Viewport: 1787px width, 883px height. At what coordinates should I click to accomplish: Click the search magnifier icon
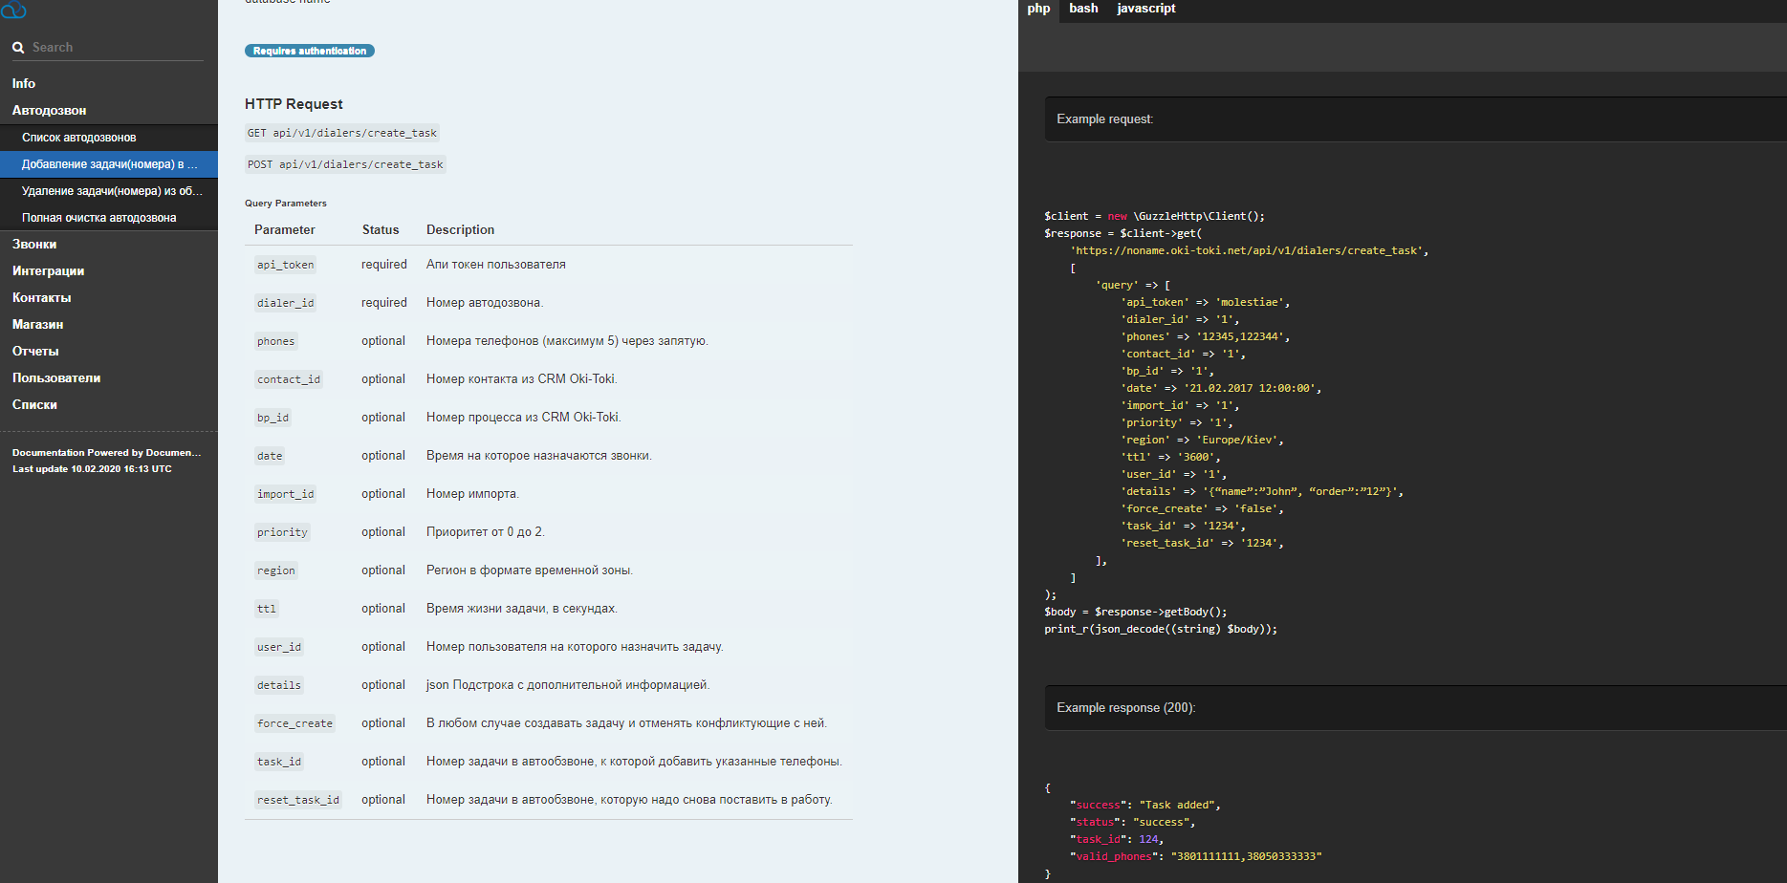click(18, 48)
